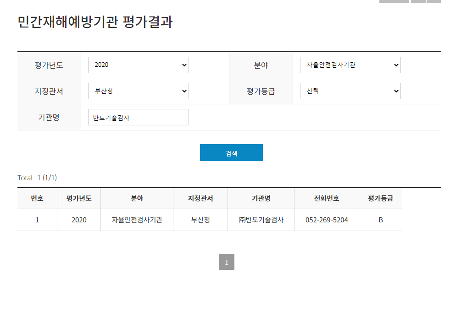
Task: Click the 민간재해예방기관 평가결과 page heading
Action: [x=95, y=22]
